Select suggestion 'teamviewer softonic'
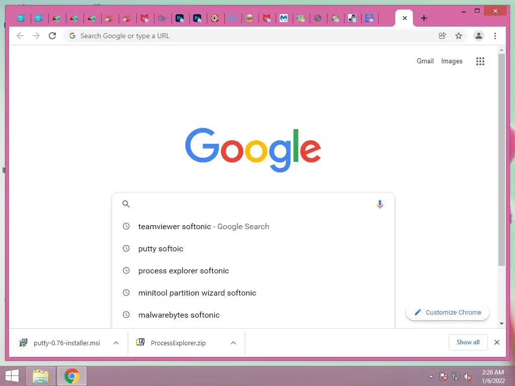515x386 pixels. (253, 227)
